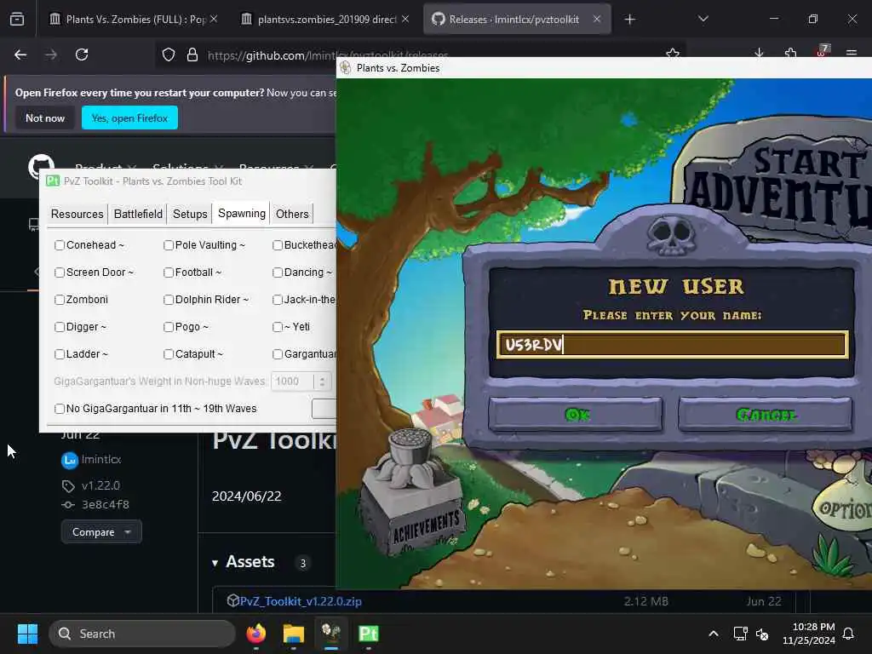Check the Gargantuar checkbox
This screenshot has width=872, height=654.
278,354
